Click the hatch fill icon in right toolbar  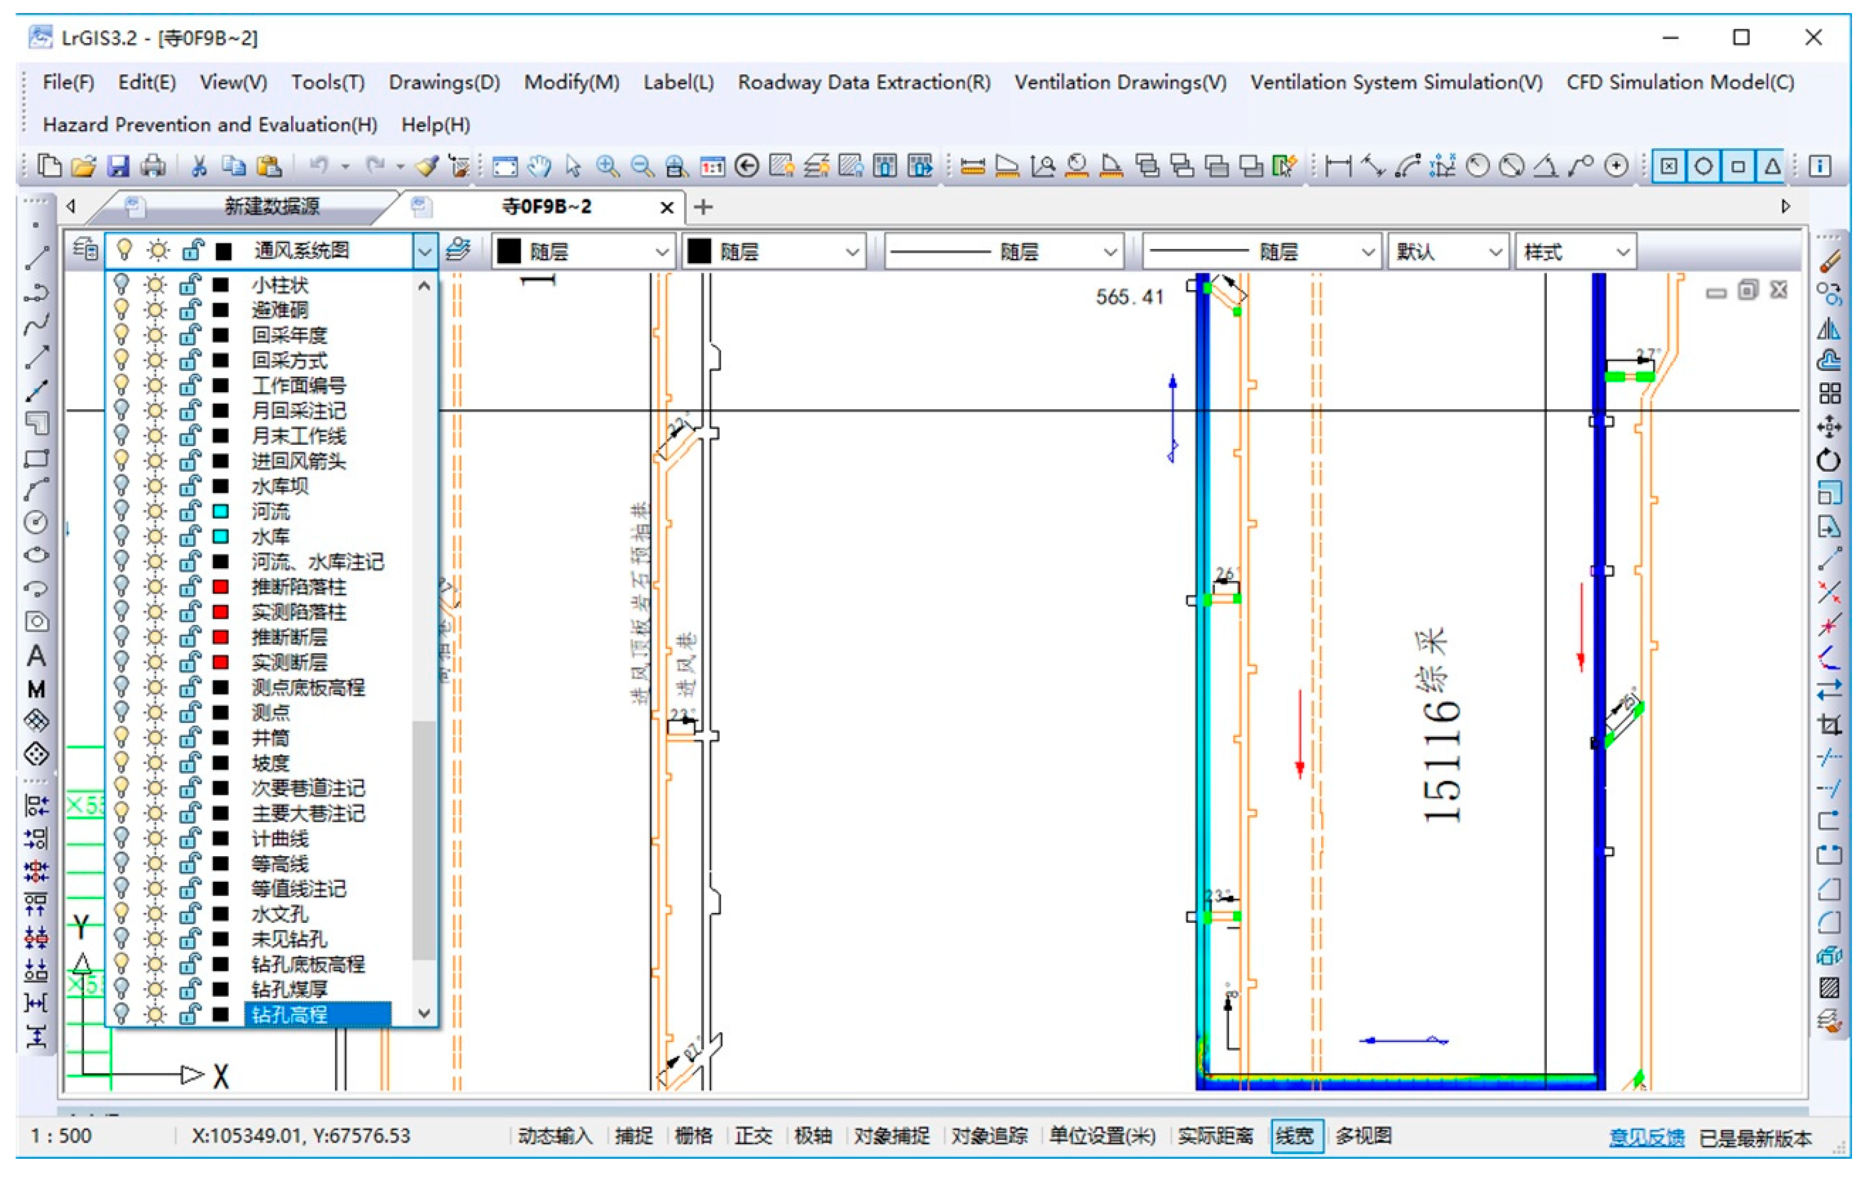click(1829, 987)
